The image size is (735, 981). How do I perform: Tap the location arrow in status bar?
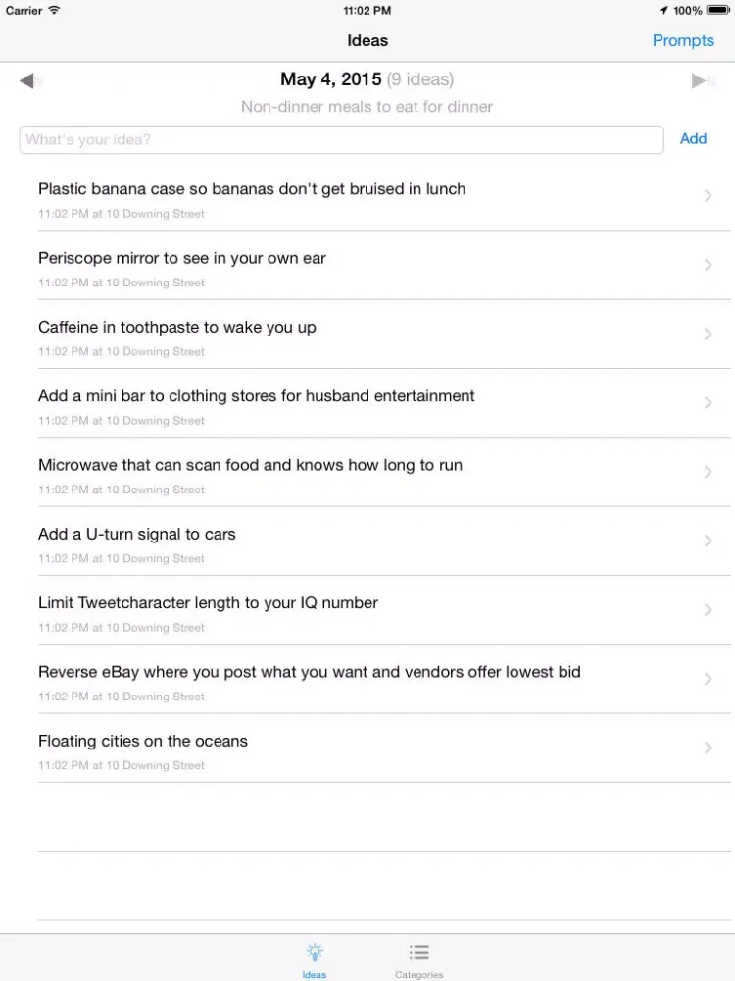coord(663,10)
